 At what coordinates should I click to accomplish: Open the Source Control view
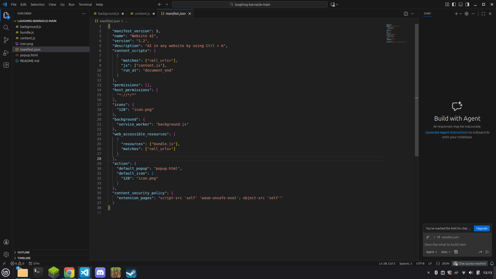coord(6,40)
